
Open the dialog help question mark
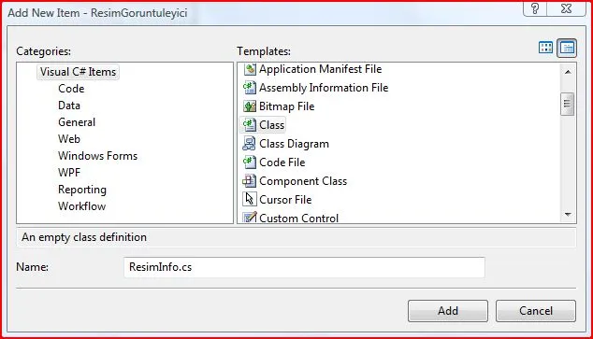tap(535, 8)
